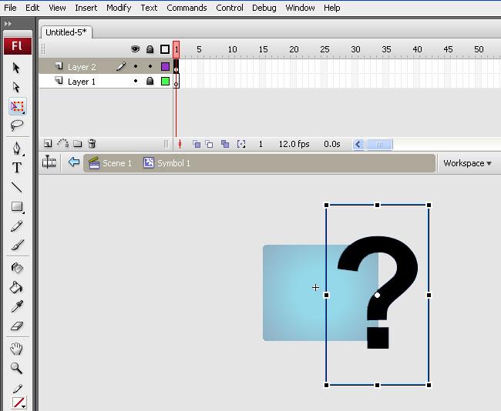Select the Paint Bucket tool
Image resolution: width=501 pixels, height=411 pixels.
coord(17,288)
